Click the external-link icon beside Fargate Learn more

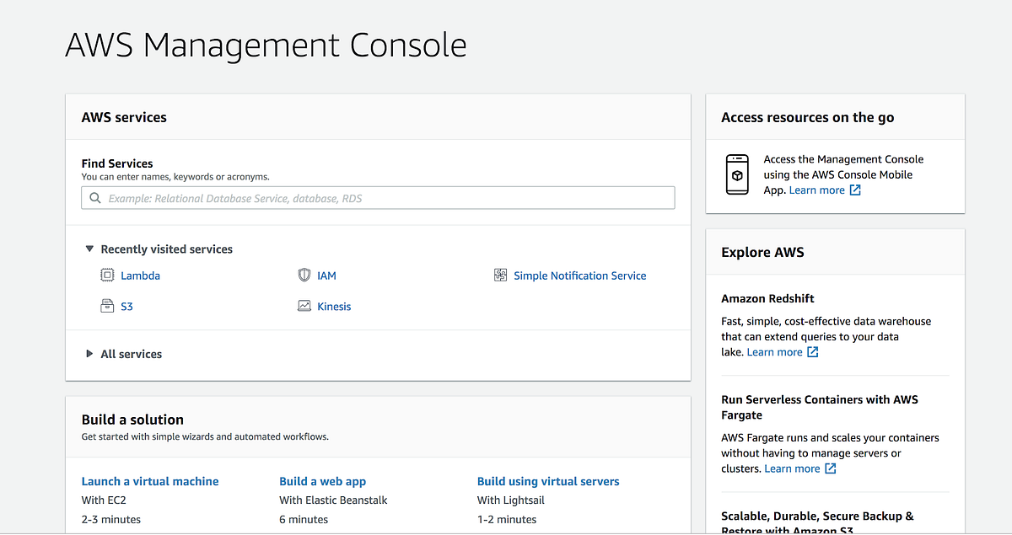tap(829, 468)
